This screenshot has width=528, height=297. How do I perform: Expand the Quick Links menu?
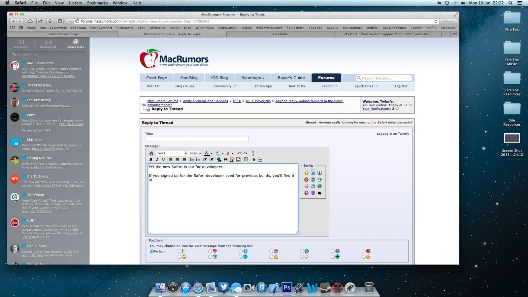point(366,86)
